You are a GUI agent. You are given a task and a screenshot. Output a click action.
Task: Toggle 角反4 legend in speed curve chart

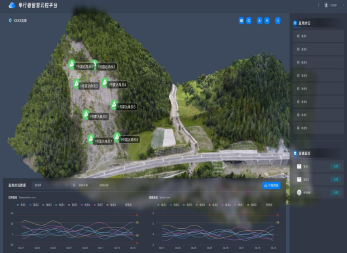pyautogui.click(x=200, y=205)
